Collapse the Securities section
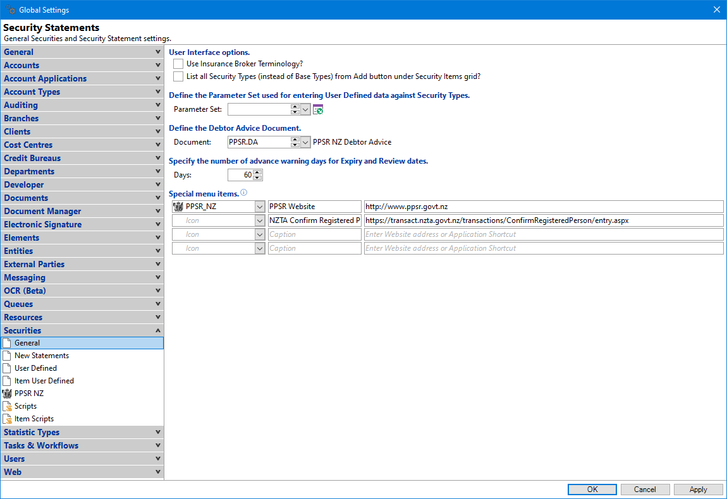Viewport: 727px width, 499px height. coord(82,330)
